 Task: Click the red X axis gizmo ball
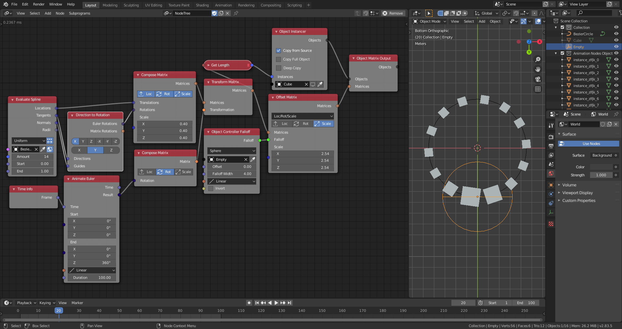coord(539,42)
